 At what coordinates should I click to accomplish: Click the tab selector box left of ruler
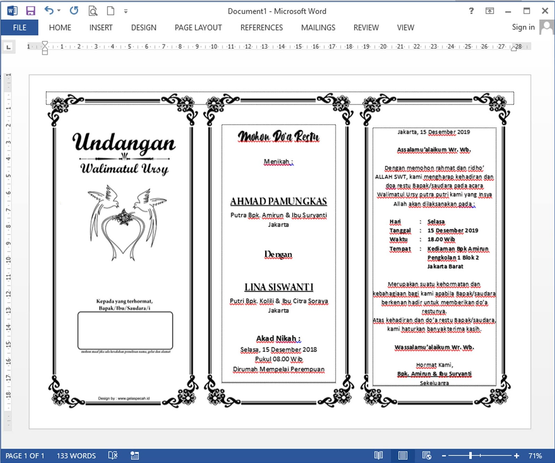coord(9,47)
